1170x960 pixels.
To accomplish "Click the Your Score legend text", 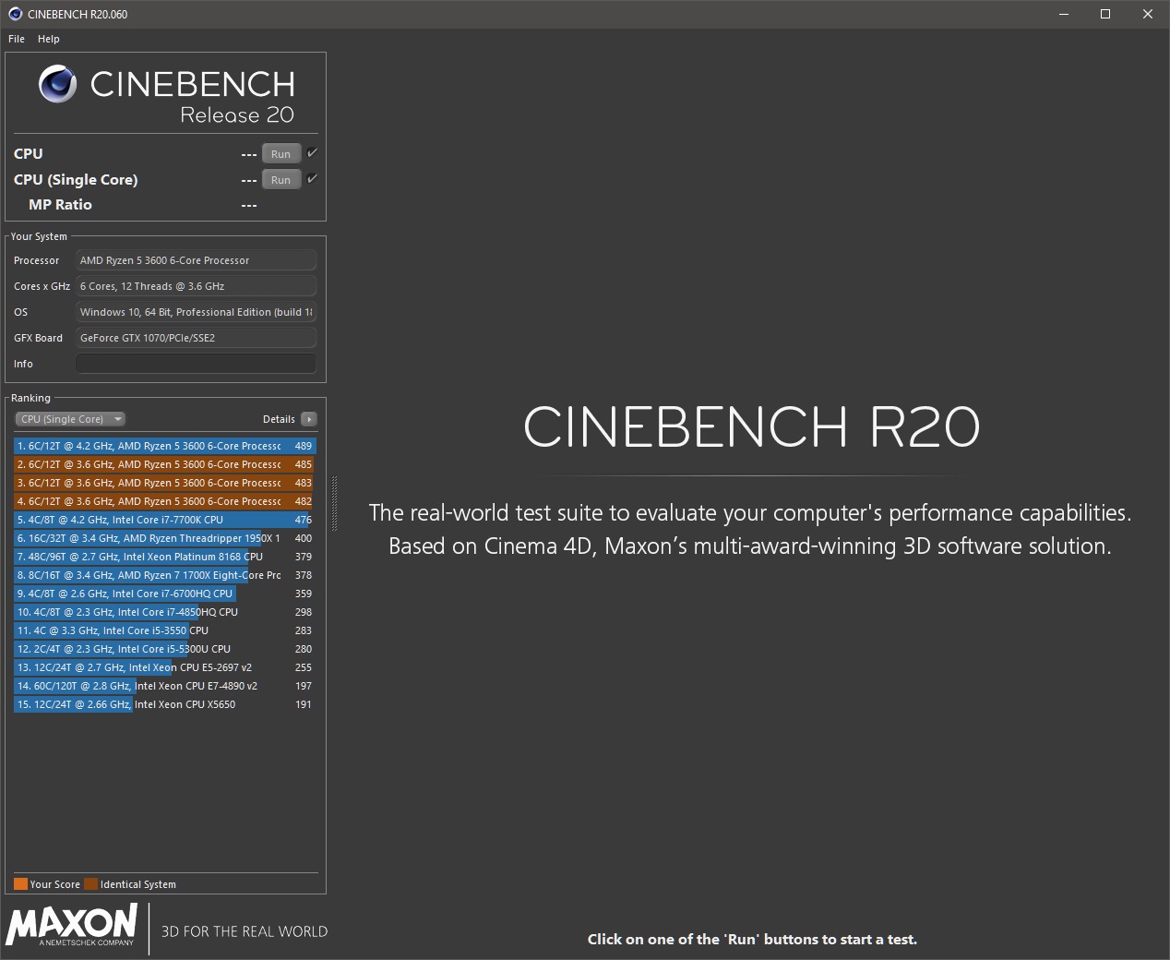I will coord(54,884).
